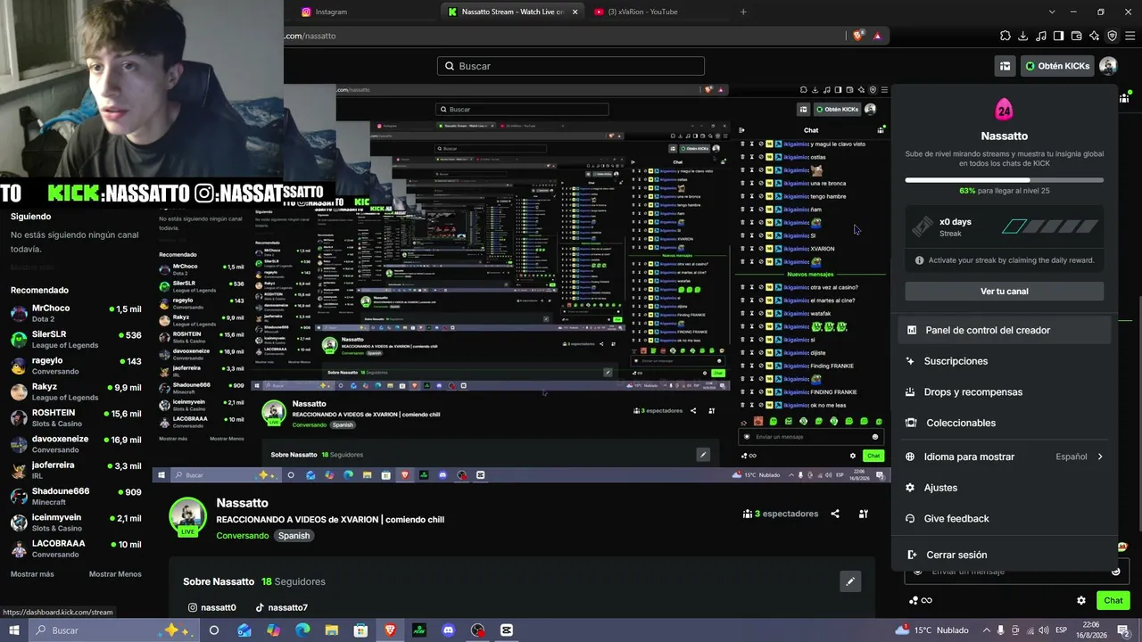Screen dimensions: 1142x642
Task: Open the browser extensions puzzle icon
Action: point(1005,36)
